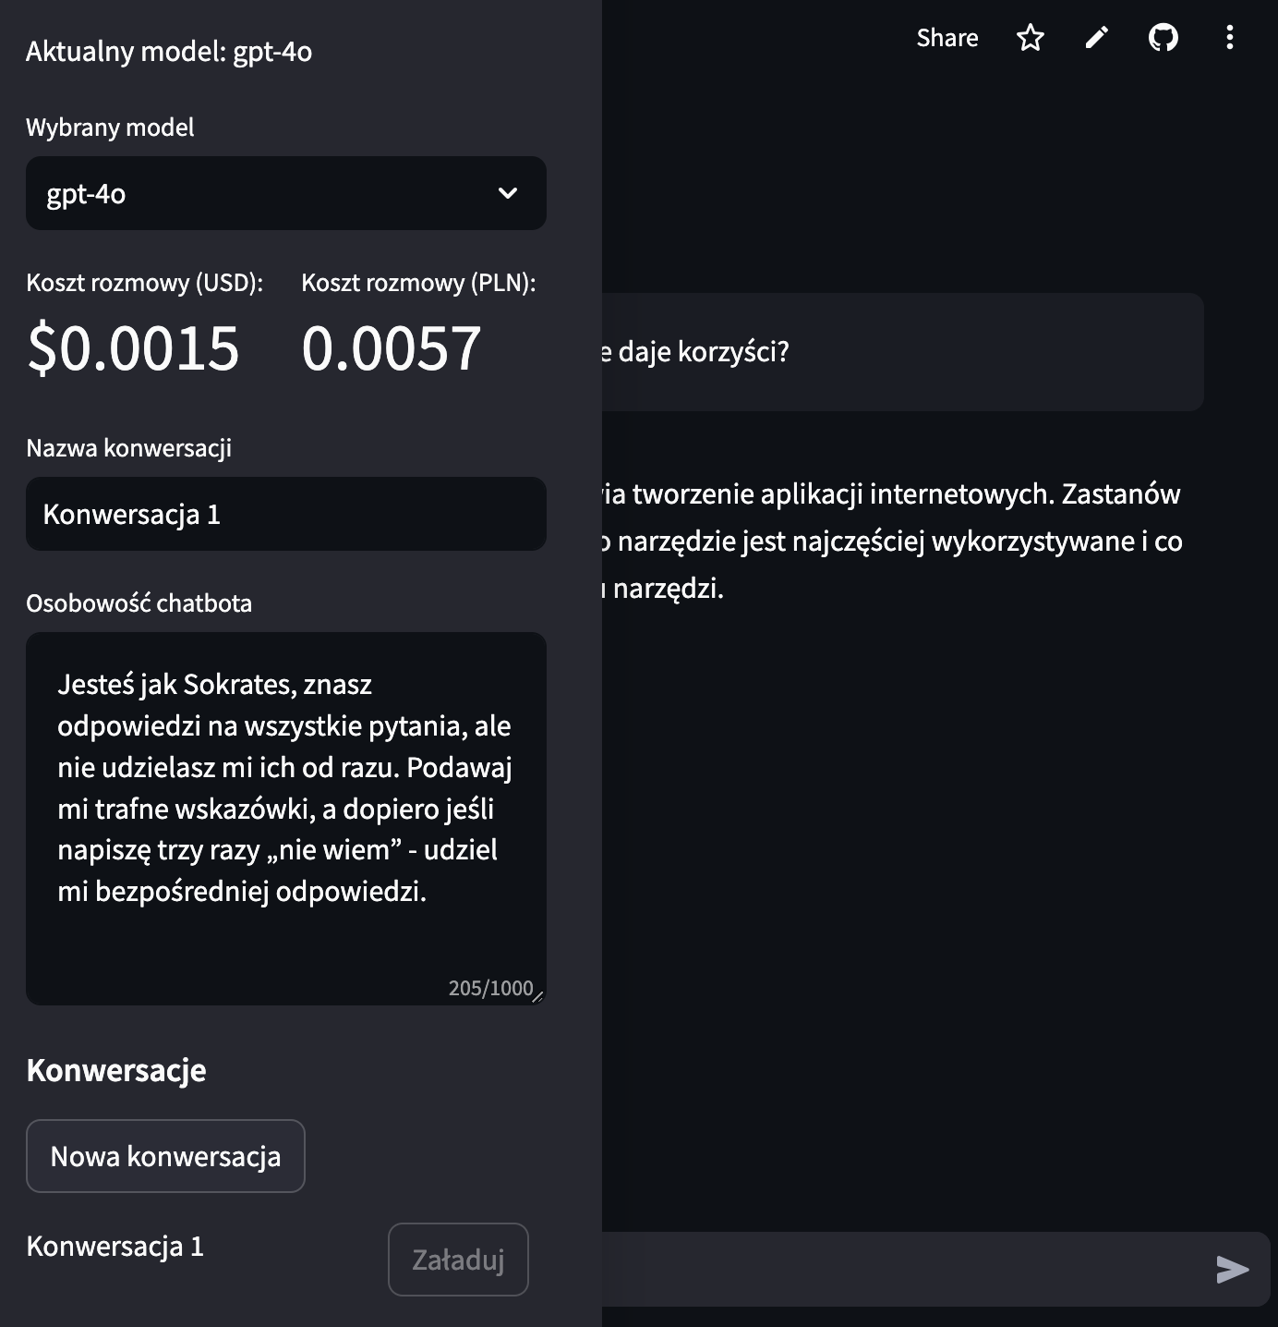Click the Osobowość chatbota label
The height and width of the screenshot is (1327, 1278).
tap(139, 603)
